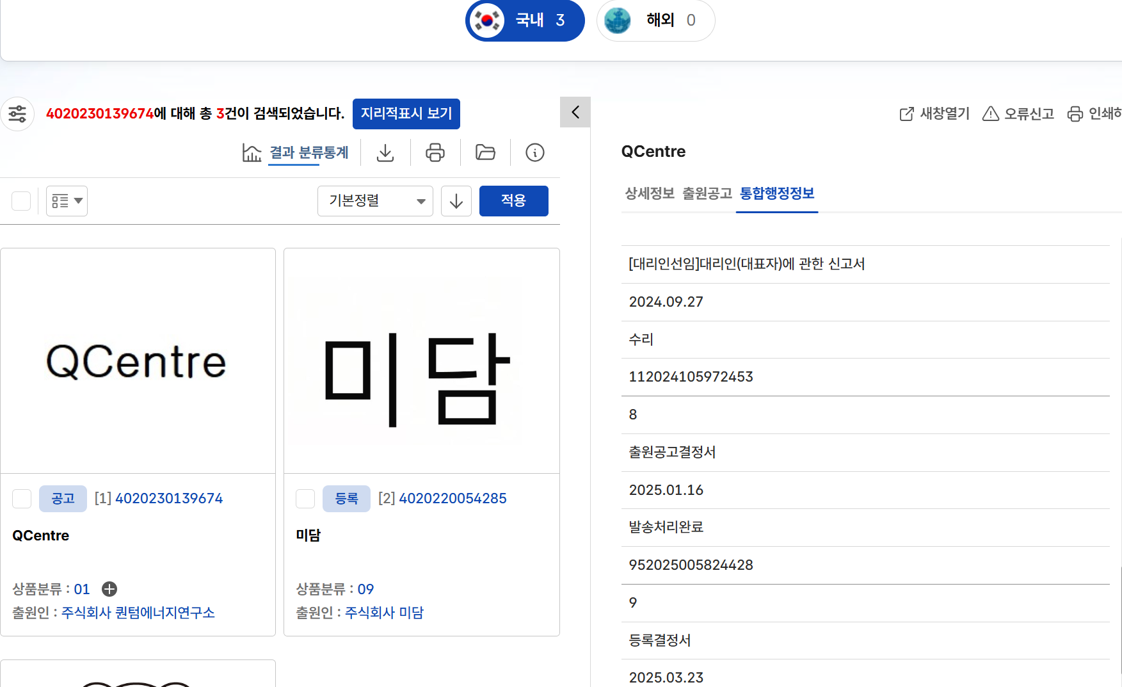This screenshot has width=1122, height=687.
Task: Click the print results icon in toolbar
Action: (435, 152)
